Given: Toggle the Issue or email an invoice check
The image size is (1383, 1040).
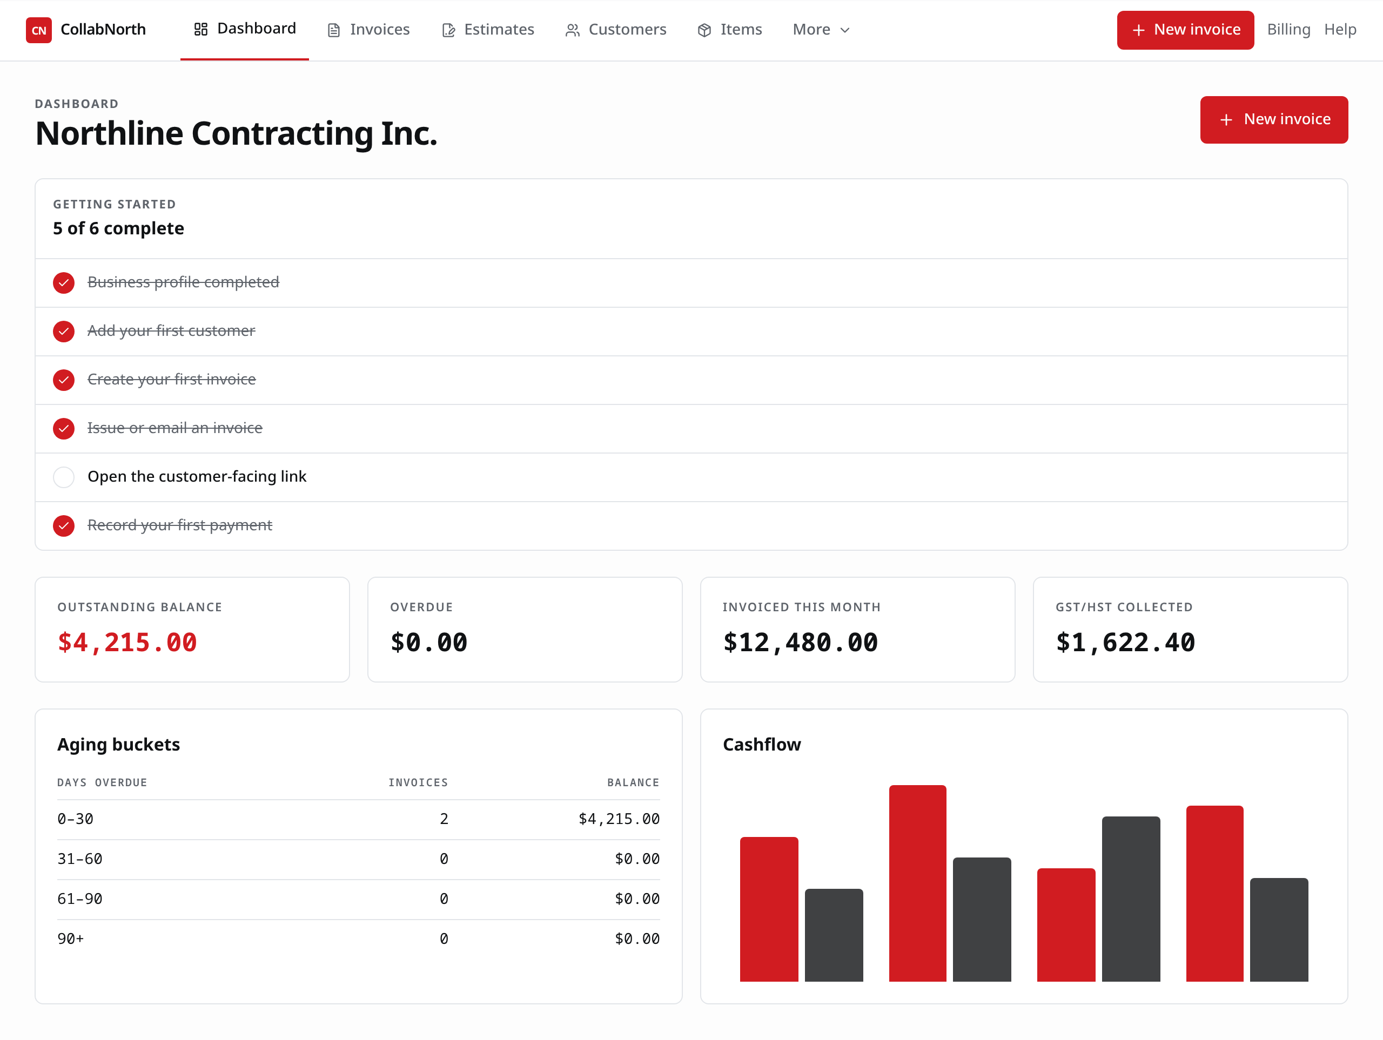Looking at the screenshot, I should 64,428.
